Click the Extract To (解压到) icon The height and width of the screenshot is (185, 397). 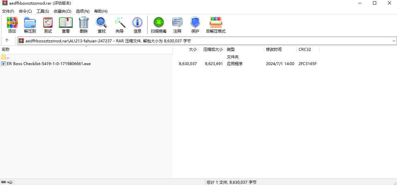click(x=30, y=25)
